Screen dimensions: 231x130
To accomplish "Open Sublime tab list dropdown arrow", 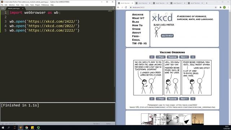I will tap(113, 8).
